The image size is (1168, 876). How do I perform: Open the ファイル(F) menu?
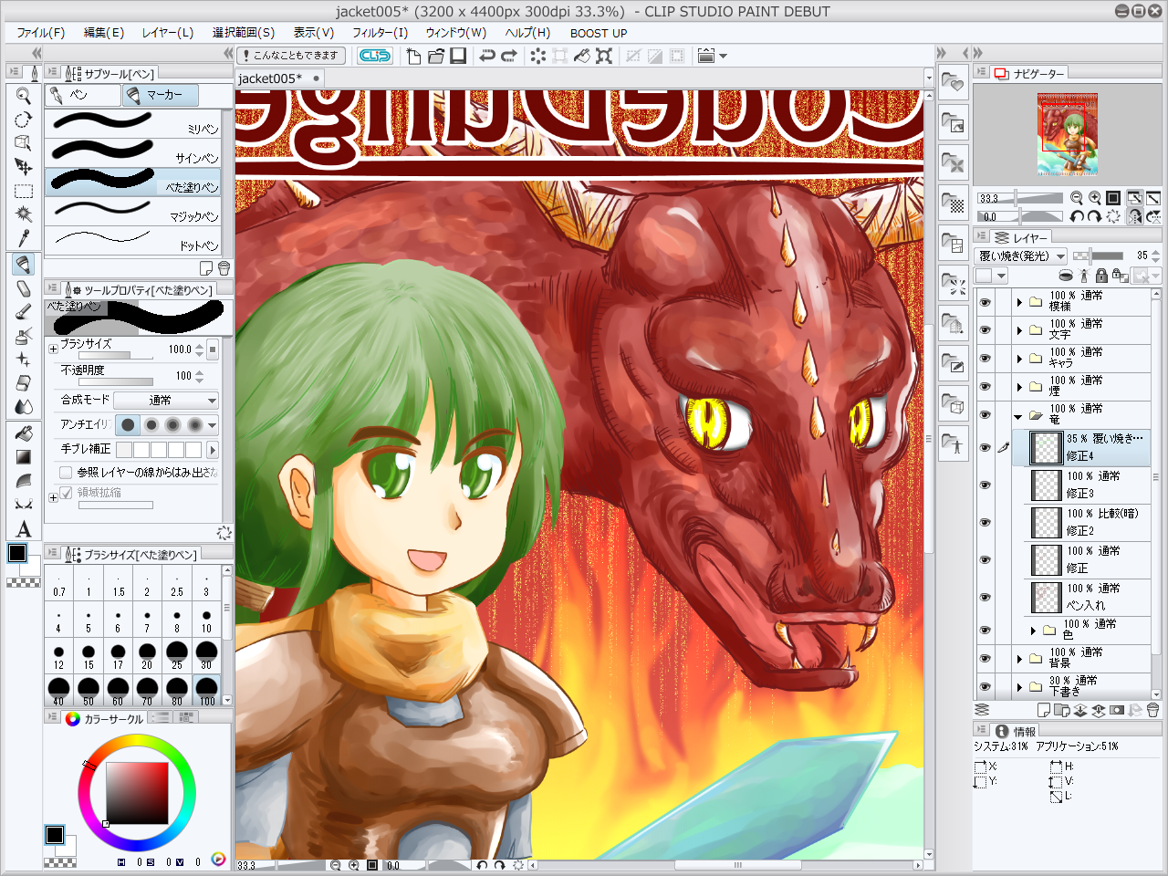[41, 33]
